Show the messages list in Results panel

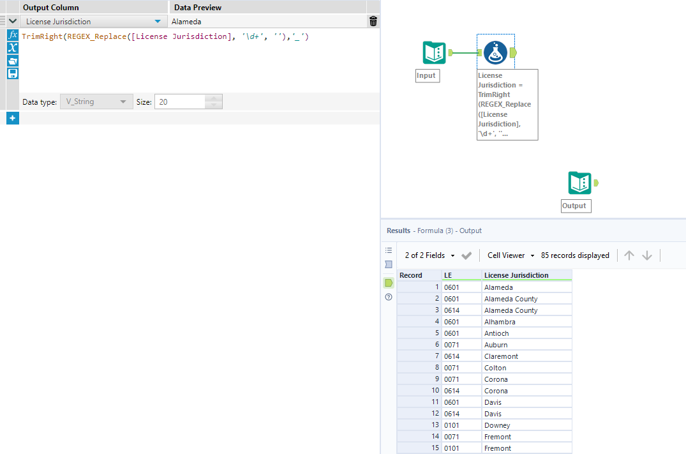click(389, 250)
